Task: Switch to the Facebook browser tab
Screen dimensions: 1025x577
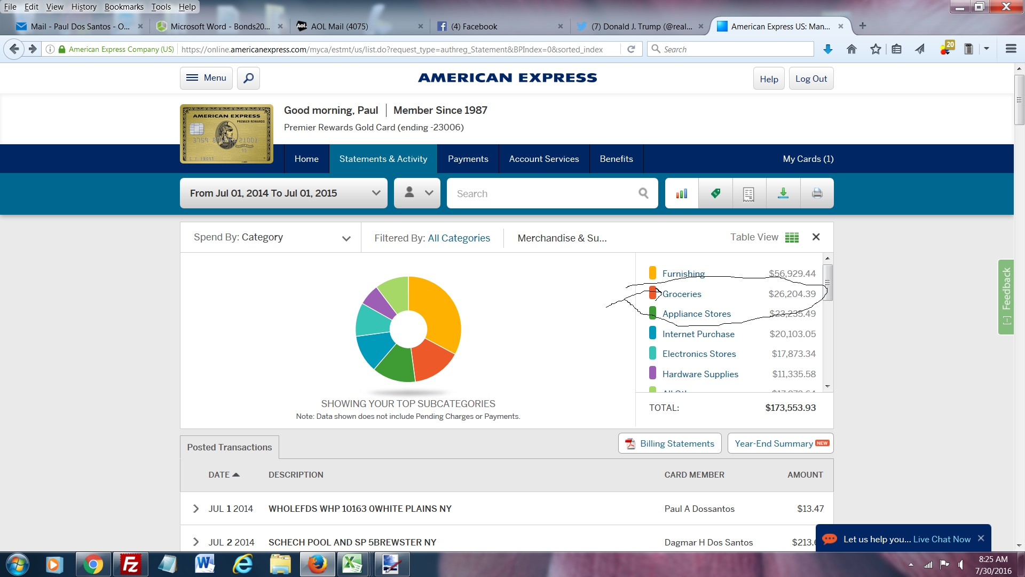Action: [x=500, y=26]
